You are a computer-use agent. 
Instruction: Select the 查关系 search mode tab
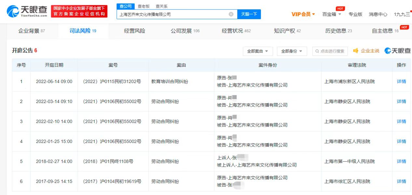pyautogui.click(x=161, y=6)
